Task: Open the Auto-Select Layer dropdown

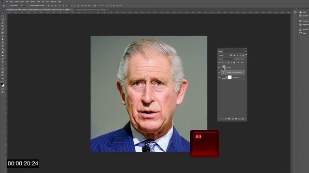Action: [23, 6]
